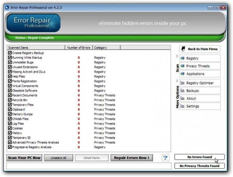Uncheck Help Files checkbox
Viewport: 233px width, 177px height.
(10, 76)
